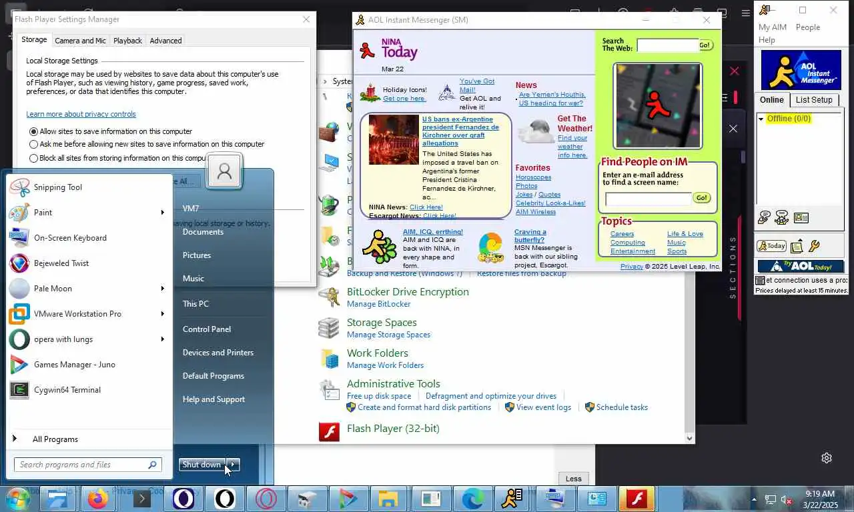Open the Advanced tab in Flash settings
Screen dimensions: 854x512
pos(165,41)
